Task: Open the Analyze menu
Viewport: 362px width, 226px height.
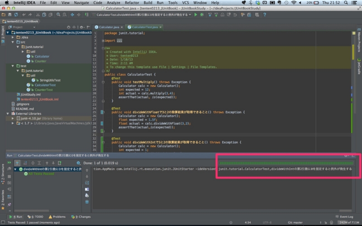Action: point(114,3)
